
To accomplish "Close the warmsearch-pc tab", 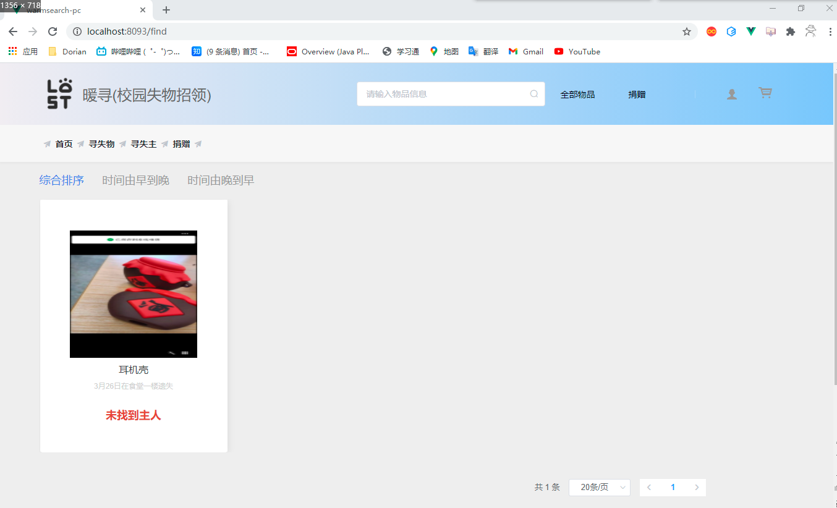I will (143, 10).
